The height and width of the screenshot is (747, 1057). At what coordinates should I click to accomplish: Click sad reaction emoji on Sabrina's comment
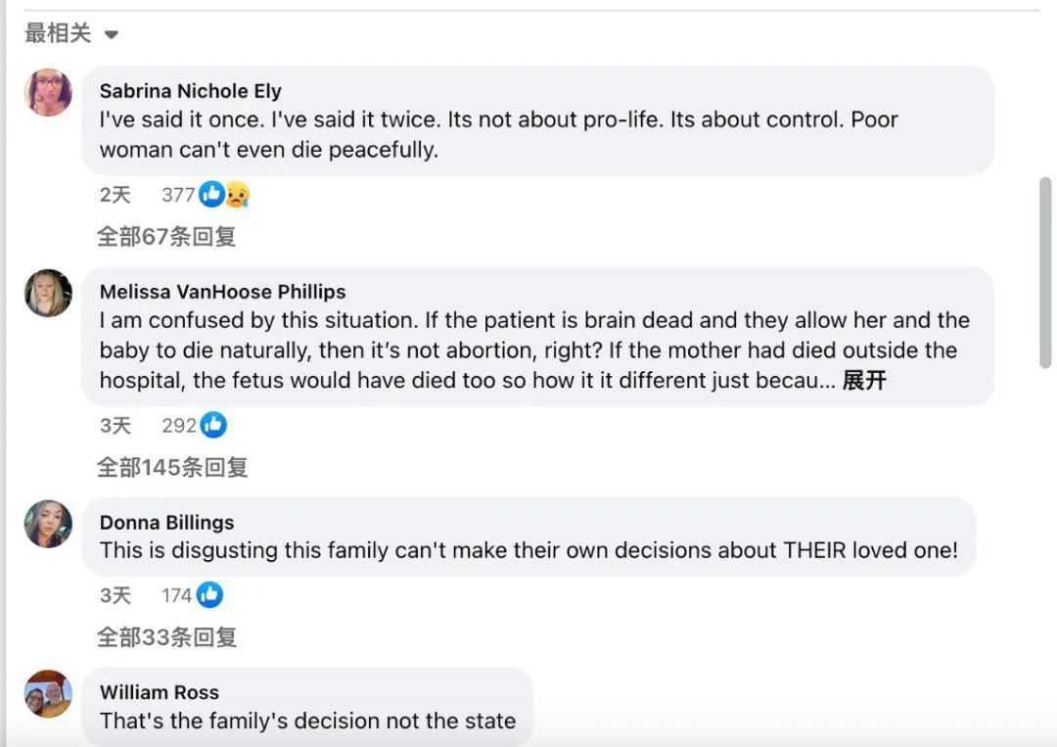(x=237, y=194)
